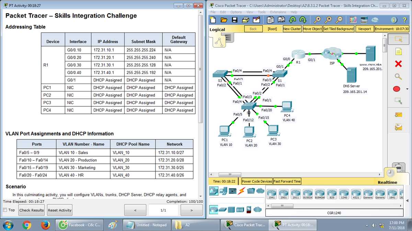412x231 pixels.
Task: Pick the 2911 router from device list
Action: [296, 194]
